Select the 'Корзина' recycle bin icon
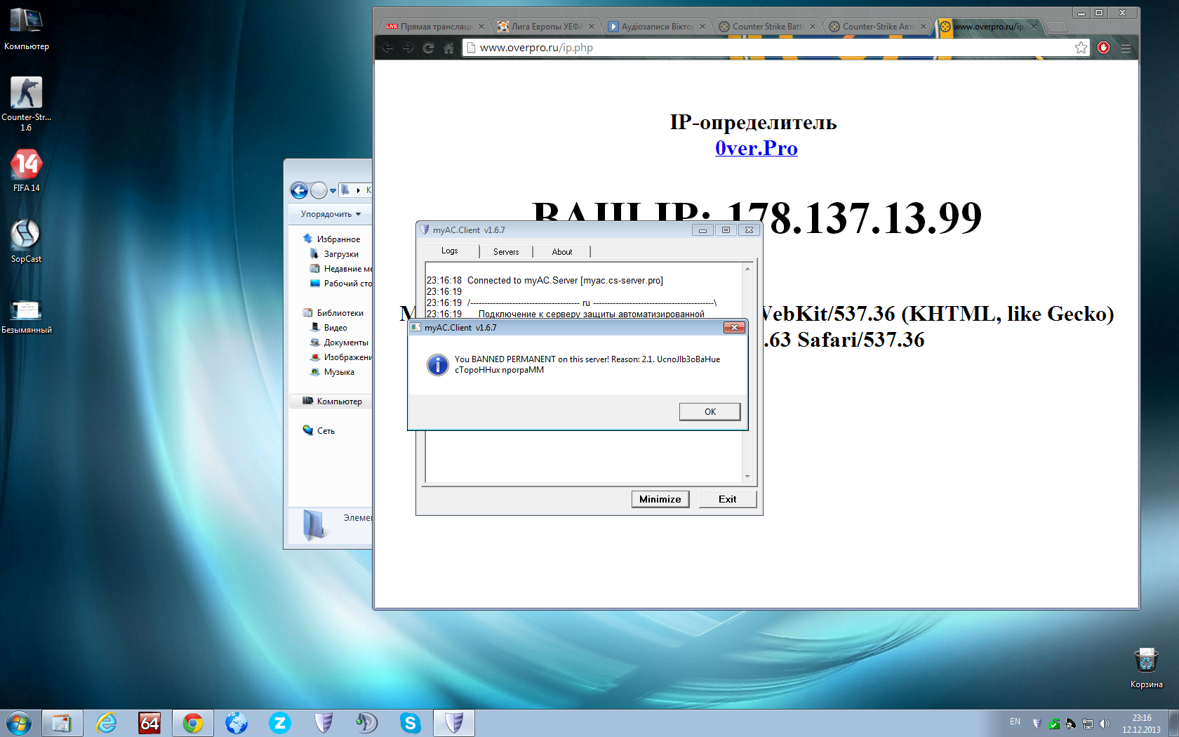 [1146, 668]
